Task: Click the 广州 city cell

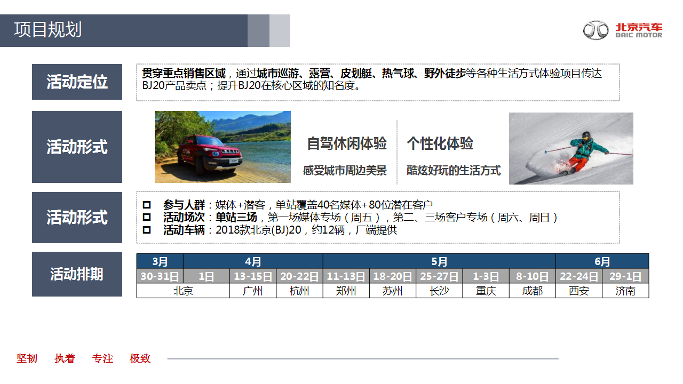Action: point(253,291)
